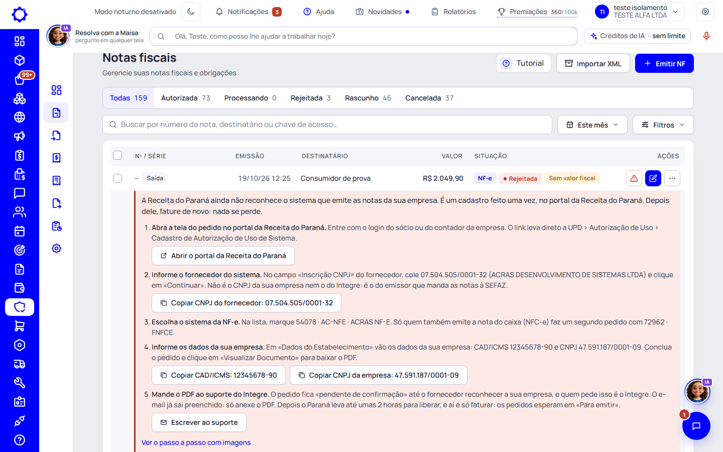Tick the checkbox for the Consumidor de prova row
Viewport: 723px width, 452px height.
[117, 178]
